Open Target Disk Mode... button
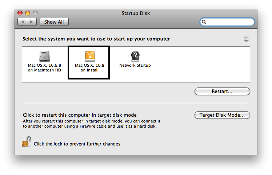 coord(222,115)
